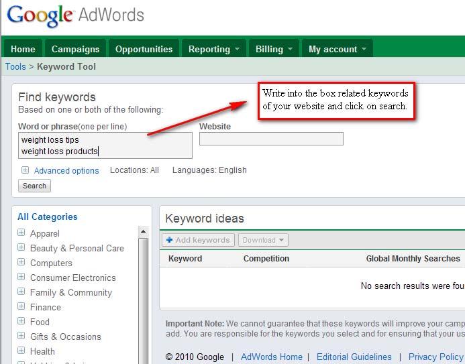Click the Word or phrase text box
The image size is (465, 364).
(105, 145)
